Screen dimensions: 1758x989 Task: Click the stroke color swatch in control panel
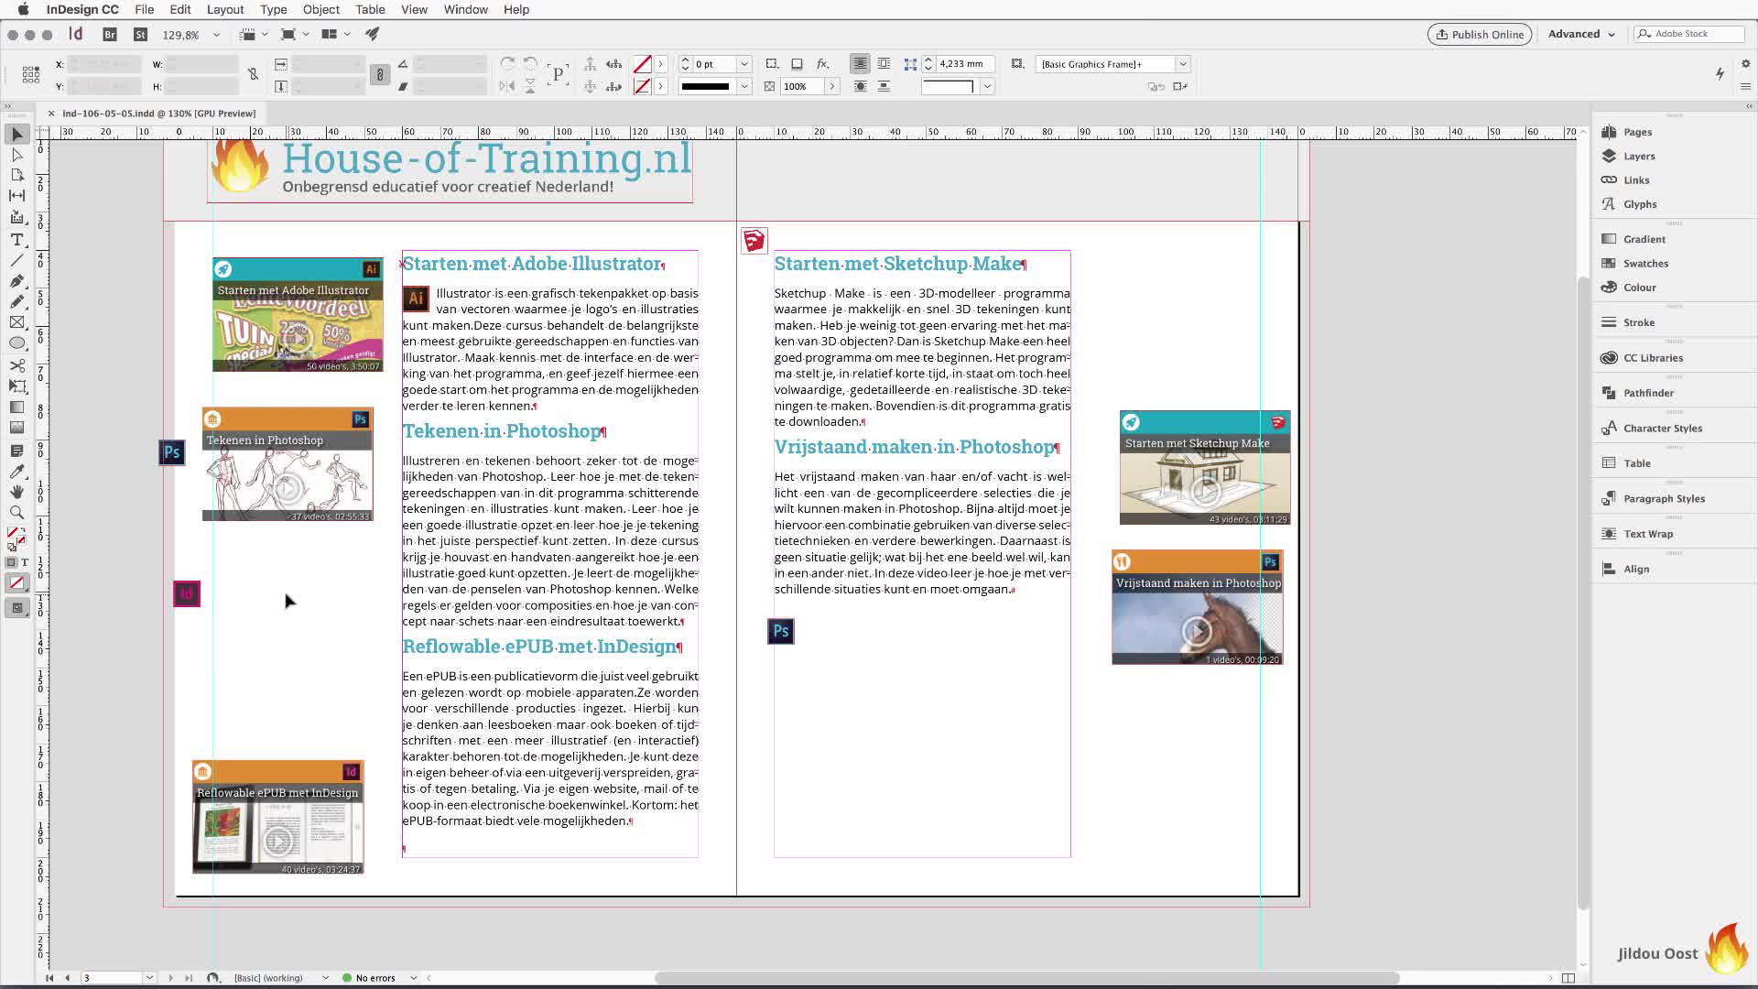tap(643, 86)
